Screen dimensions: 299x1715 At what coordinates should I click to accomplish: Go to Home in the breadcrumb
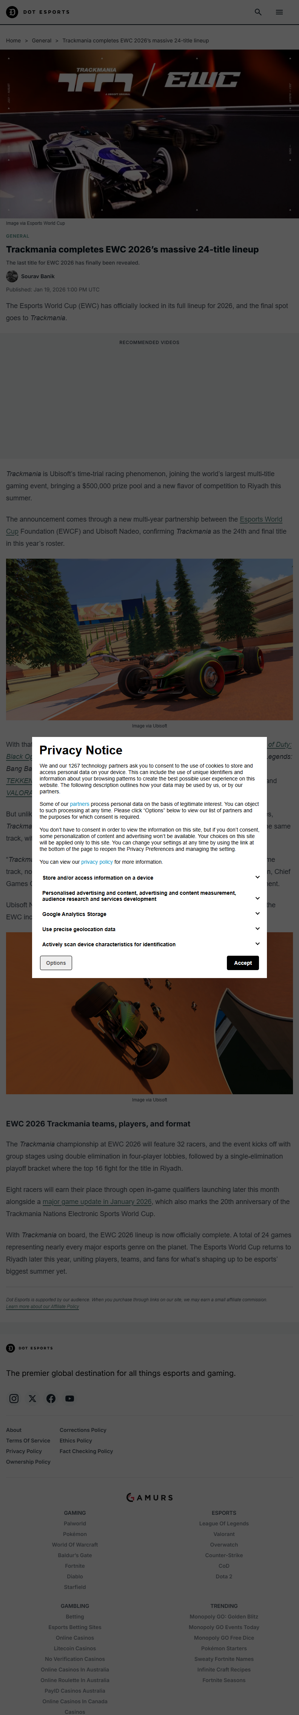13,40
